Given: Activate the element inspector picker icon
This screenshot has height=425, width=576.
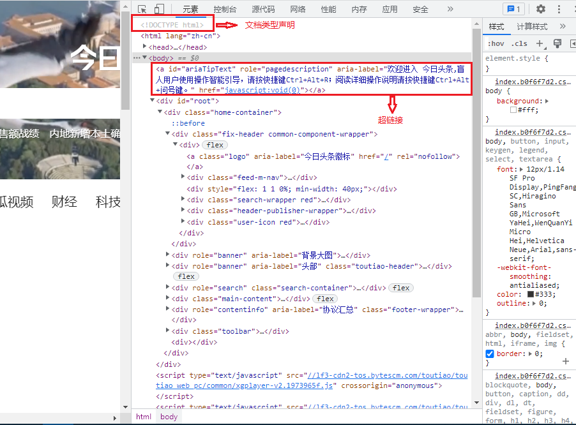Looking at the screenshot, I should (x=142, y=9).
